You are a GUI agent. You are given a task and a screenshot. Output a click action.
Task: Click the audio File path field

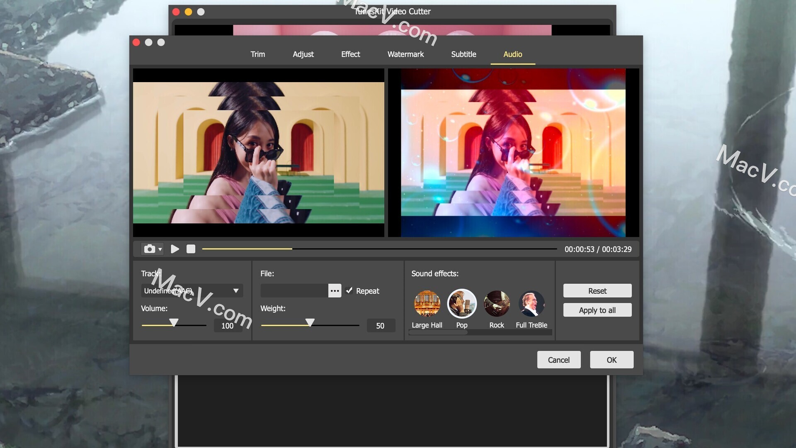coord(294,291)
